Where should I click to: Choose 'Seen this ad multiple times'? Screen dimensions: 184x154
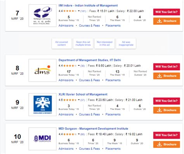coord(83,43)
